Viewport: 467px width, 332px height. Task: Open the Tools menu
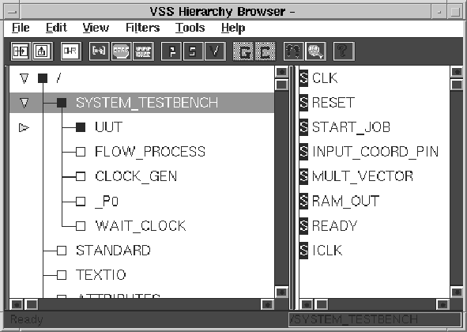coord(190,28)
